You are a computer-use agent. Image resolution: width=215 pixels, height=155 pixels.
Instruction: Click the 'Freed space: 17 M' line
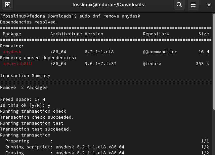(x=22, y=99)
